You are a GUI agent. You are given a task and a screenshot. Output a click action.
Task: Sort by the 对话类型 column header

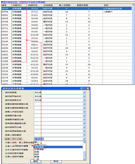(50, 5)
